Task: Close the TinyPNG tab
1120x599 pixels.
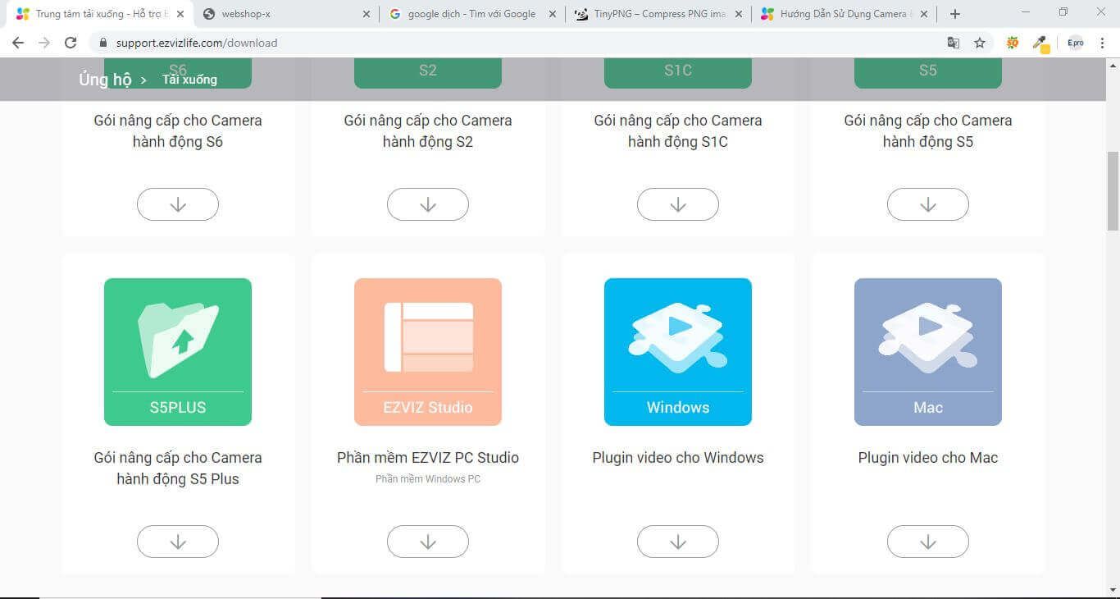Action: pos(739,14)
